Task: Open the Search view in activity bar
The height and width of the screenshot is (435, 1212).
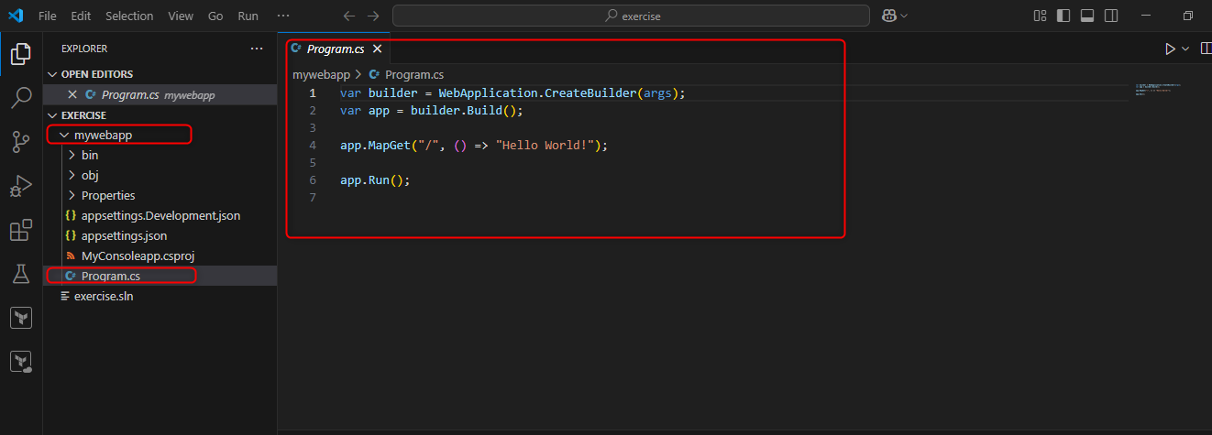Action: [x=20, y=98]
